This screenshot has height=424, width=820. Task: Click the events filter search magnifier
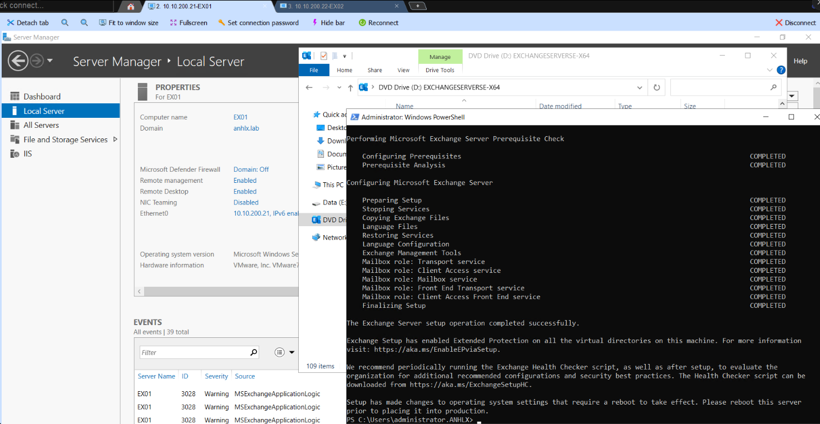tap(254, 352)
